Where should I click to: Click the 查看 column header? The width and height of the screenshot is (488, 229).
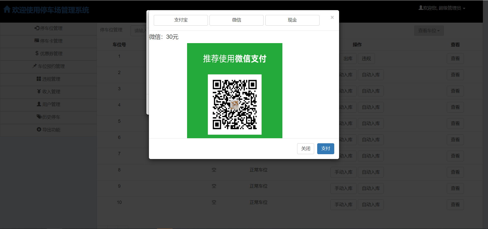[x=455, y=45]
